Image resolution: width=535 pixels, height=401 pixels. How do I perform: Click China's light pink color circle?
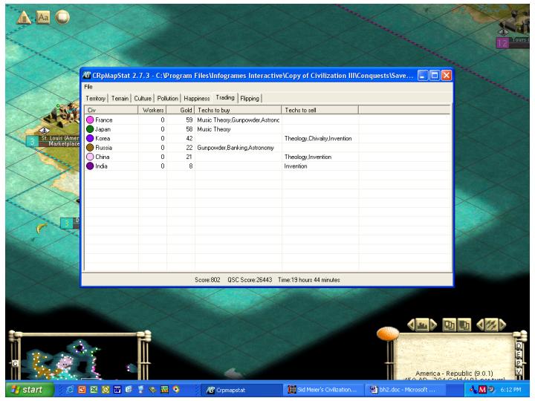pos(90,157)
